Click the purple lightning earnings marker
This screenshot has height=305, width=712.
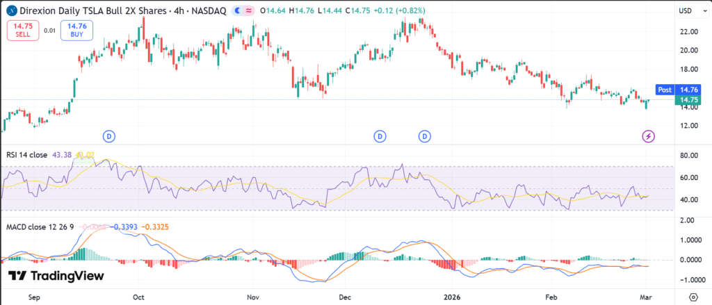(x=648, y=136)
